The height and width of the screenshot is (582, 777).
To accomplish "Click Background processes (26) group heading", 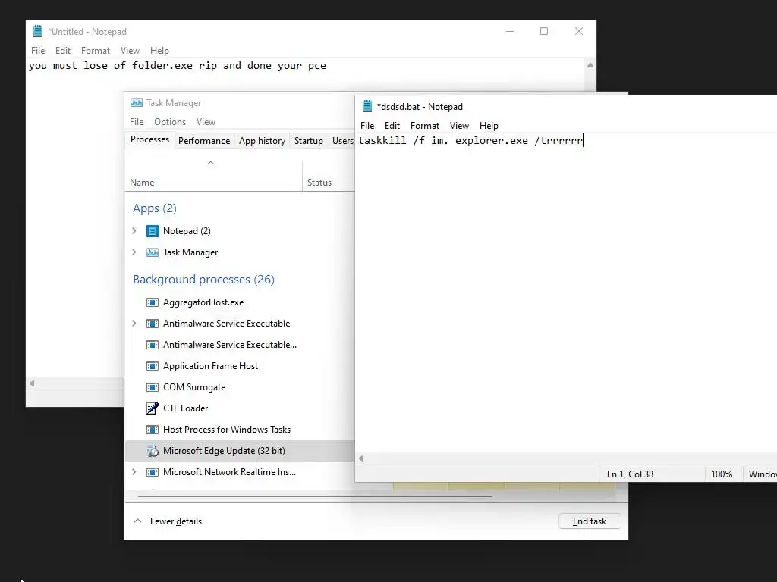I will (203, 280).
